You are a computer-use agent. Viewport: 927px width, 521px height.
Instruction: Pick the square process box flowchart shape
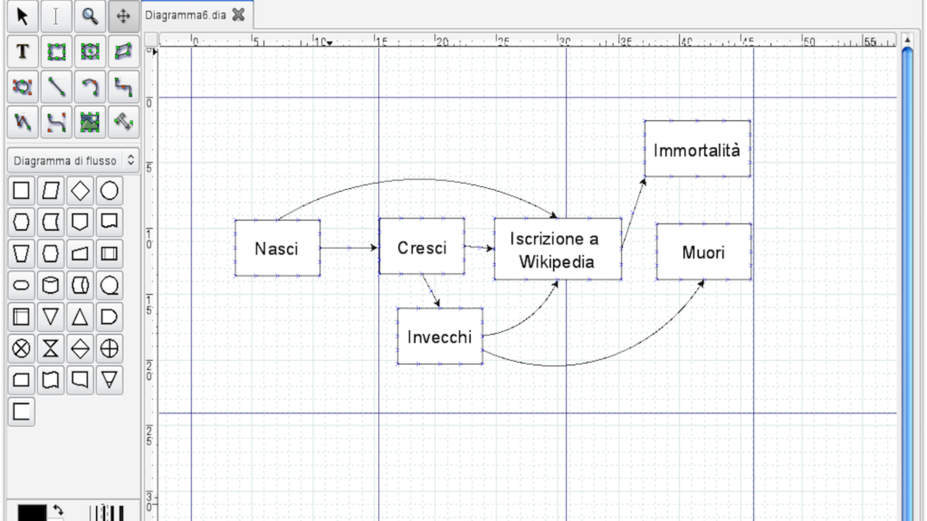click(x=21, y=190)
